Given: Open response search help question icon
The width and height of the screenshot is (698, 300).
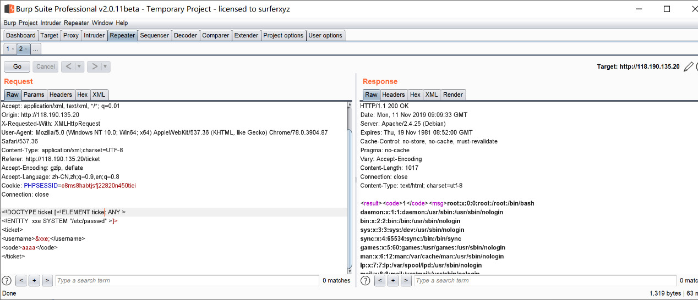Looking at the screenshot, I should click(366, 280).
